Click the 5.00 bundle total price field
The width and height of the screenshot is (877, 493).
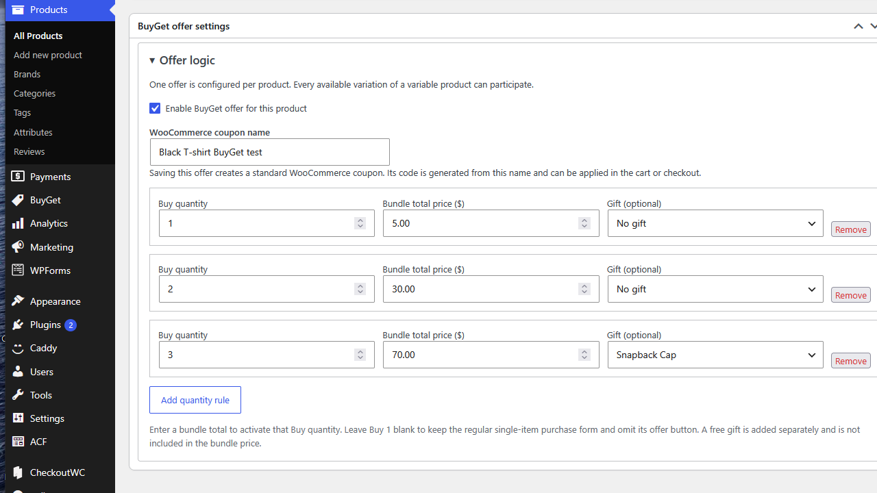491,223
